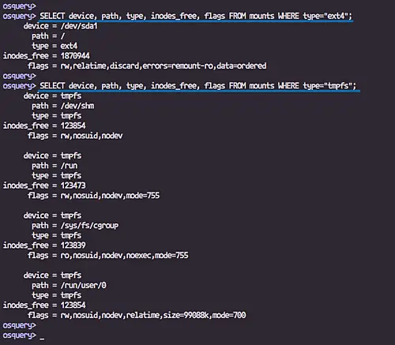
Task: Click the 'path = /' root mount line
Action: 48,36
